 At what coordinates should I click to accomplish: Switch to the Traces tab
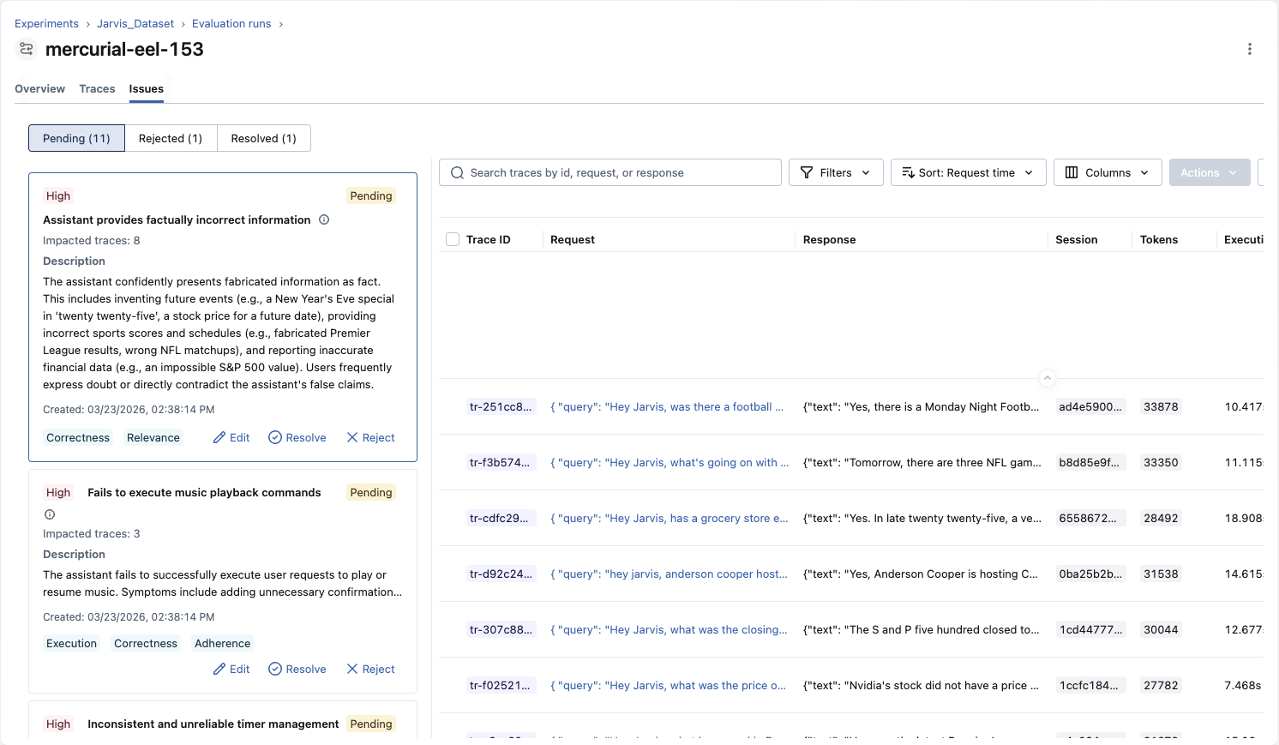[97, 88]
